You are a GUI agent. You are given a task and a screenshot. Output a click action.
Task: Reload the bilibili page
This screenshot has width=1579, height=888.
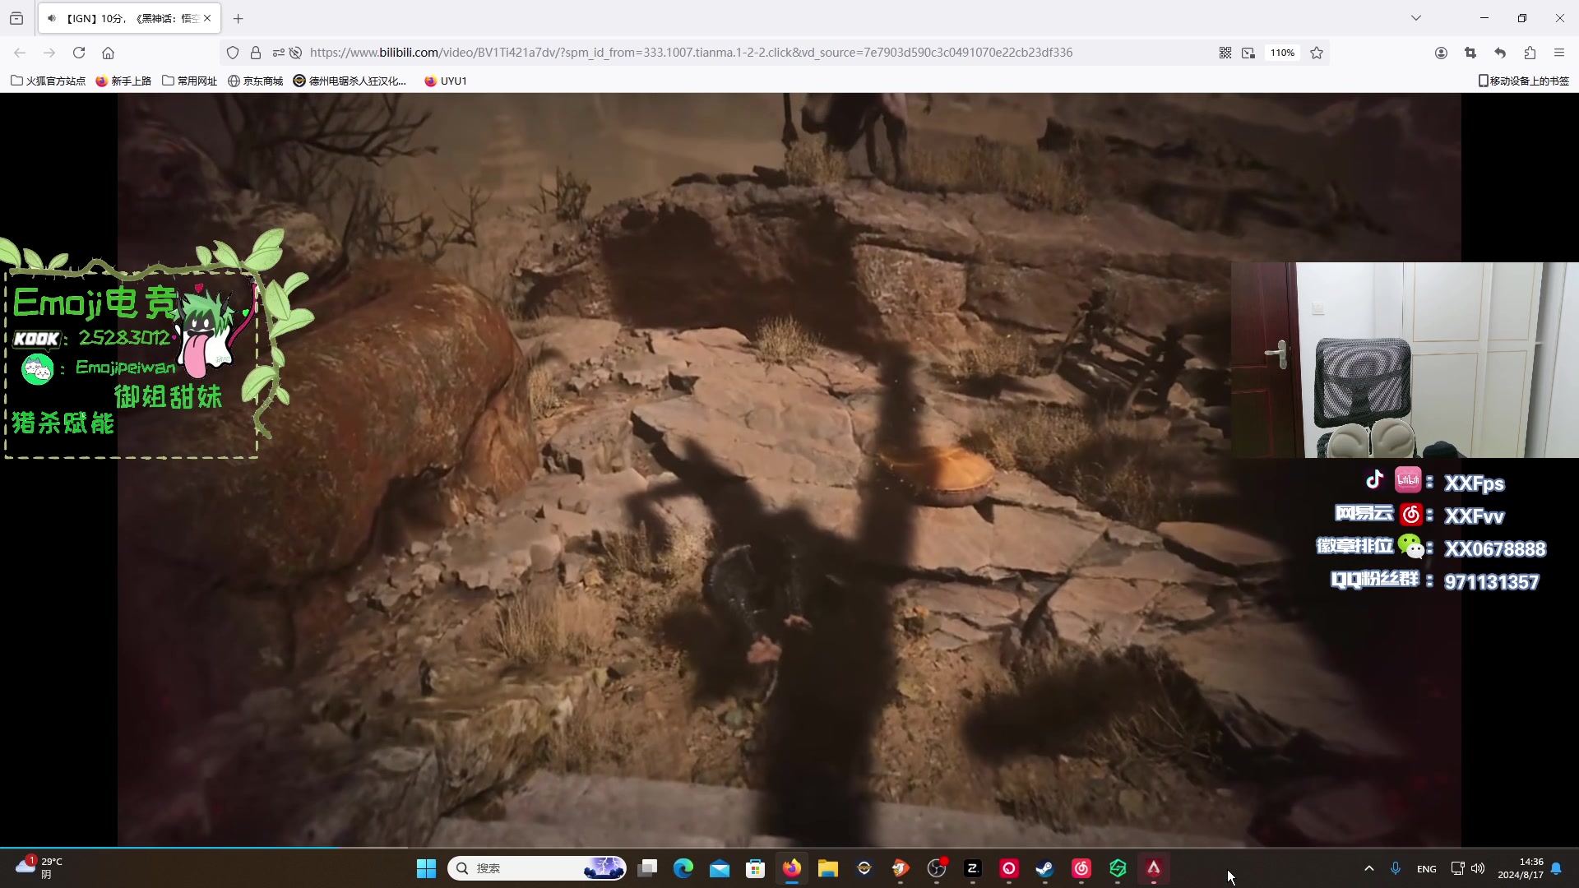tap(79, 53)
